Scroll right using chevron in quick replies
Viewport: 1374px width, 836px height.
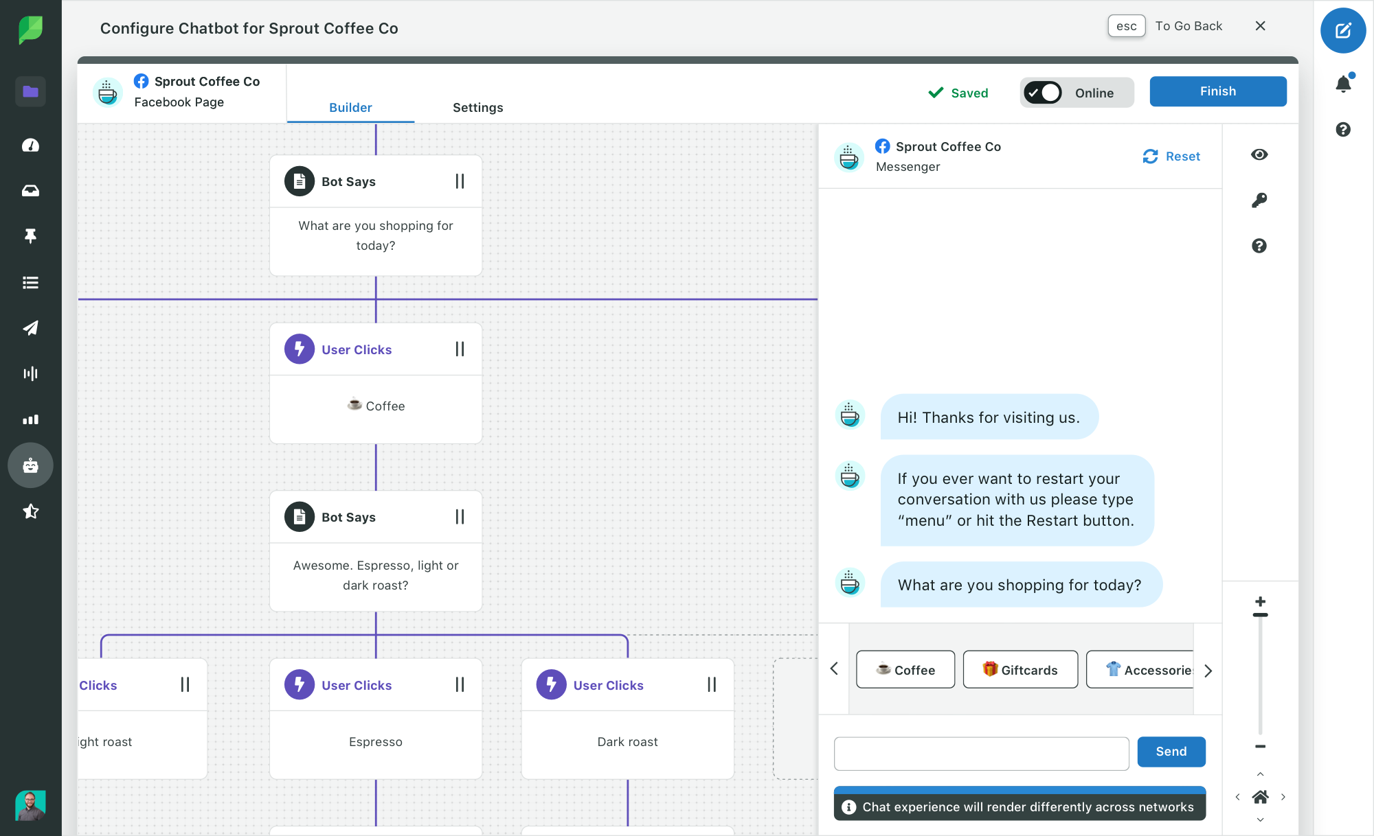pos(1206,671)
